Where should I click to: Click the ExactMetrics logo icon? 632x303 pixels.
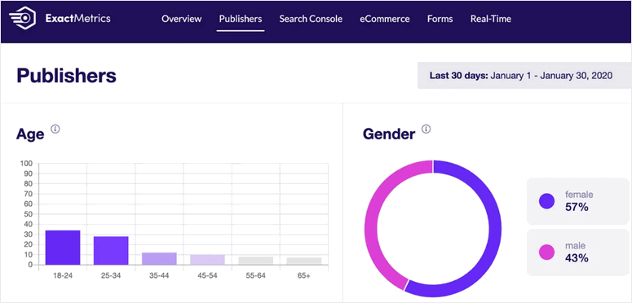coord(22,19)
